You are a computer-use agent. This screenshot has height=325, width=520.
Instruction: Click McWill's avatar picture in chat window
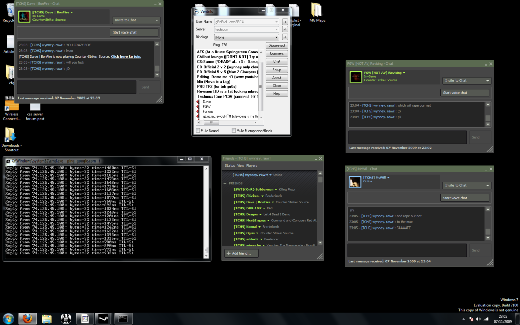355,182
